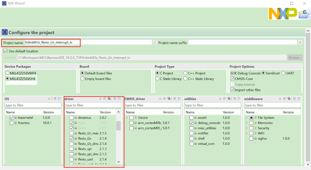Enable the shell utility checkbox
Image resolution: width=311 pixels, height=170 pixels.
click(x=191, y=139)
